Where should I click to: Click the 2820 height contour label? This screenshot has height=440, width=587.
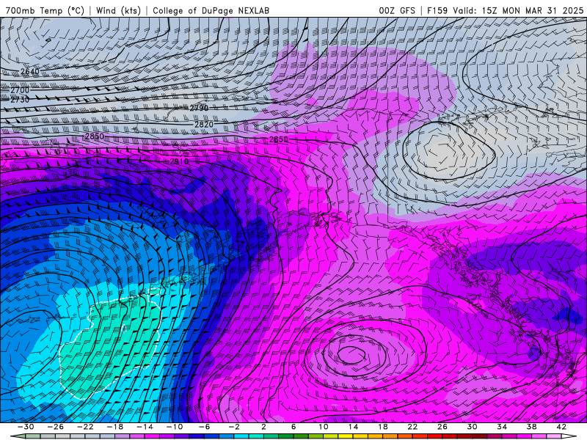point(204,124)
